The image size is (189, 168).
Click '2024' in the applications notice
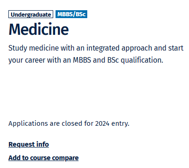(x=102, y=123)
